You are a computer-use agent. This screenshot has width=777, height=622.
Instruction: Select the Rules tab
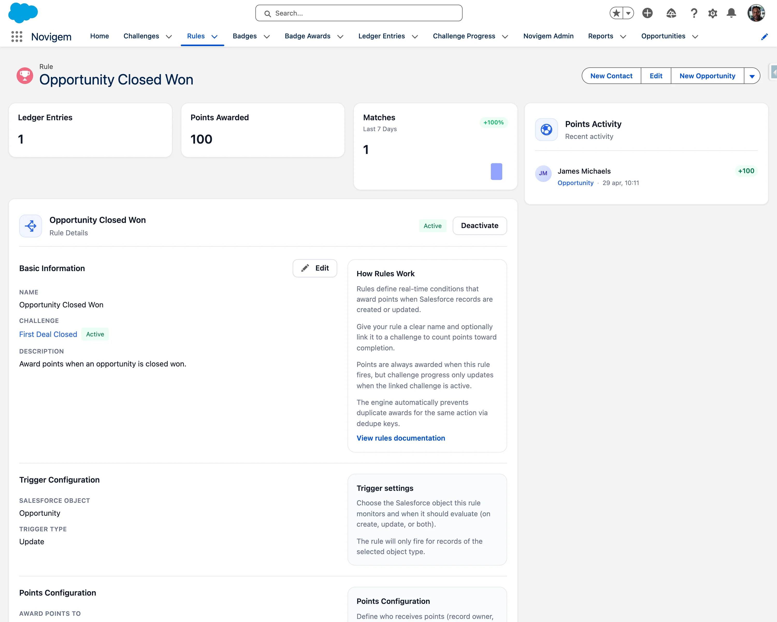pyautogui.click(x=196, y=36)
